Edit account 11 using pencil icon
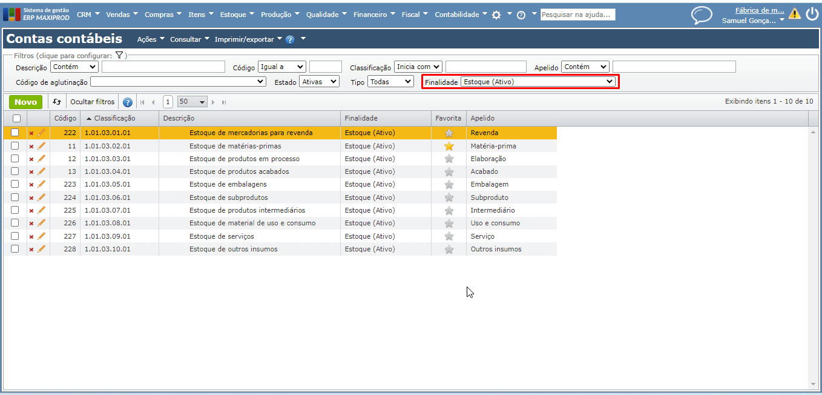 pyautogui.click(x=42, y=146)
